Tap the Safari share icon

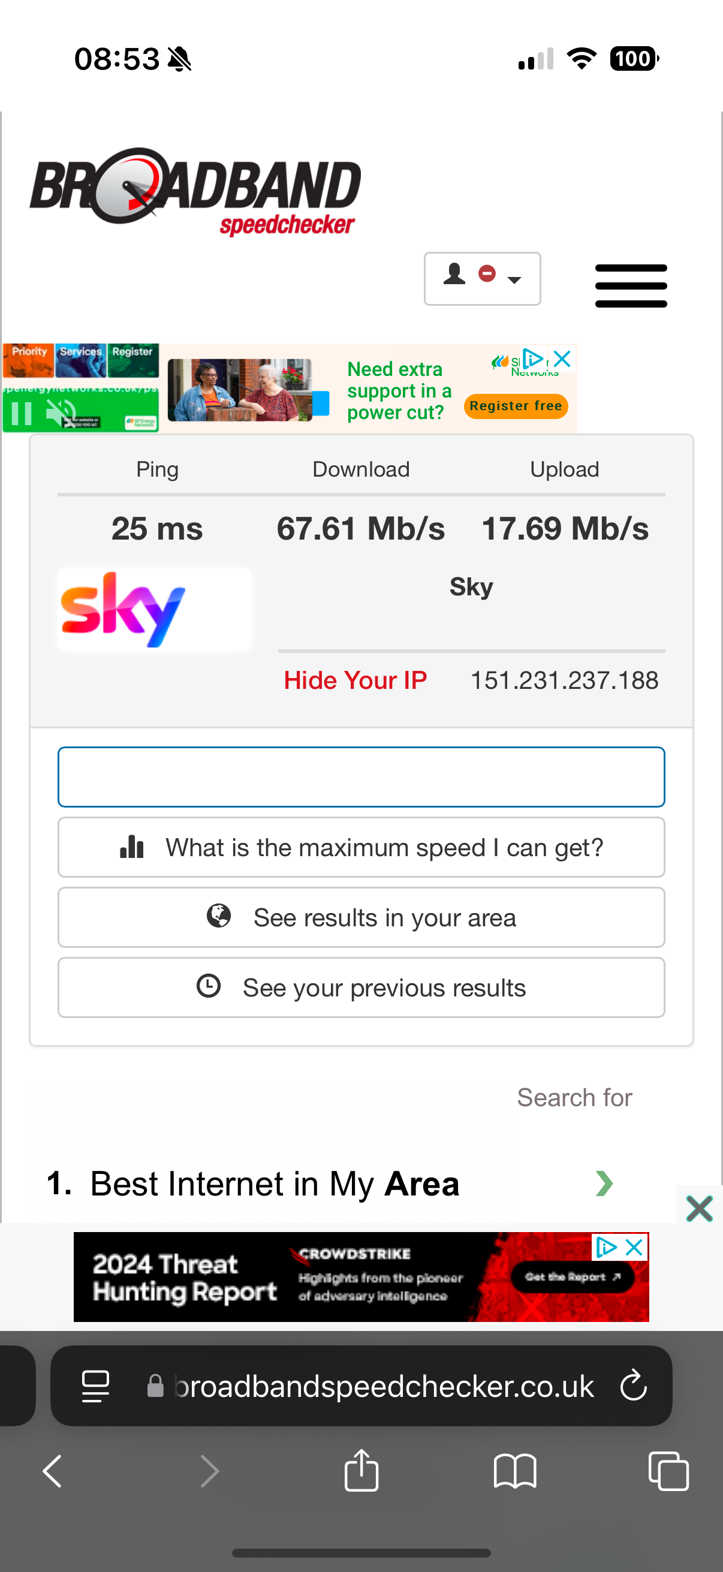(x=361, y=1471)
